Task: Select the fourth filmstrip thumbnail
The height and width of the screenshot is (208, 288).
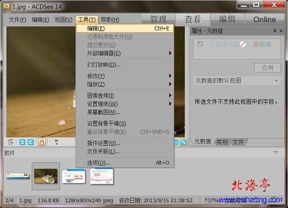Action: (102, 176)
